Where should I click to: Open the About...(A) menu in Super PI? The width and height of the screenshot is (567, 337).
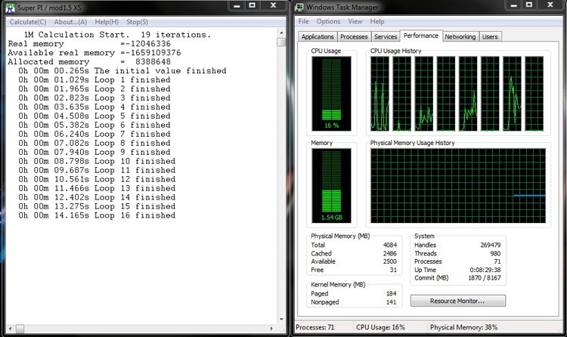(x=70, y=22)
